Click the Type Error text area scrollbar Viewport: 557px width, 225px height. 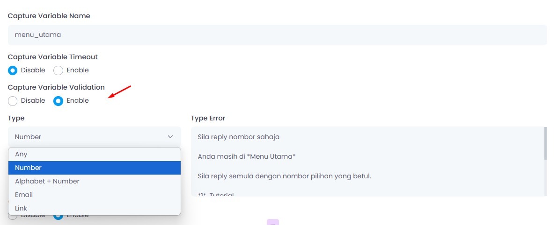point(545,143)
